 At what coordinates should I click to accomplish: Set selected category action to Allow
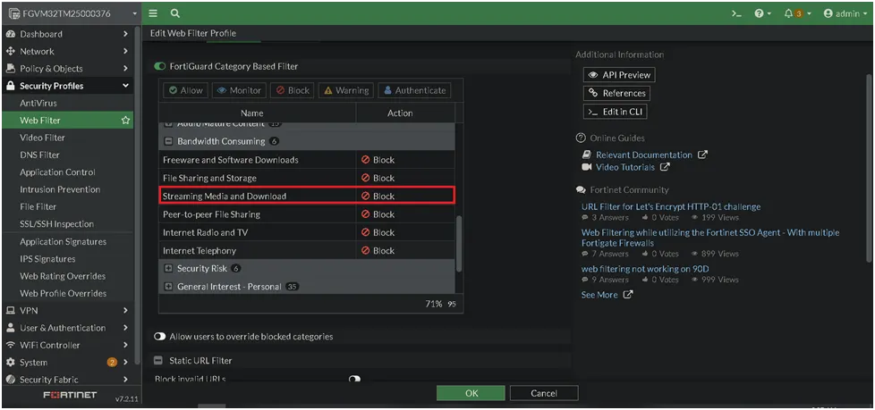pyautogui.click(x=185, y=90)
